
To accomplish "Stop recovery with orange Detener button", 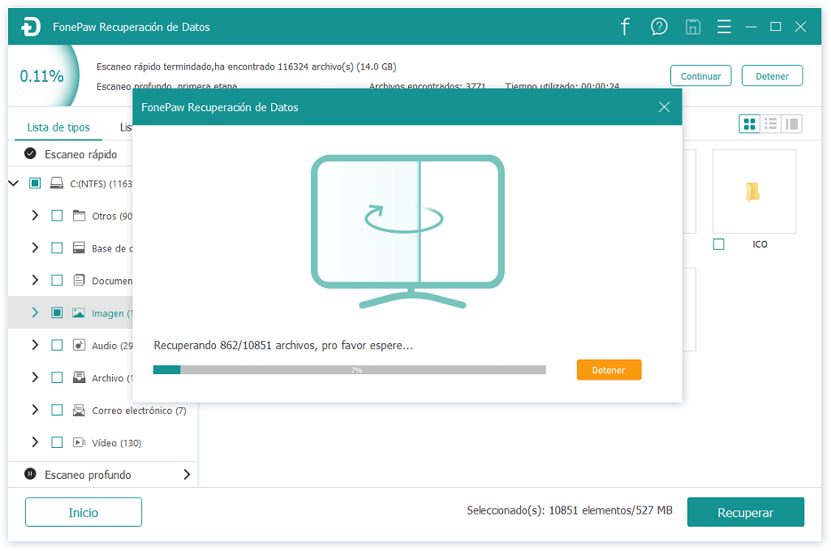I will [609, 370].
